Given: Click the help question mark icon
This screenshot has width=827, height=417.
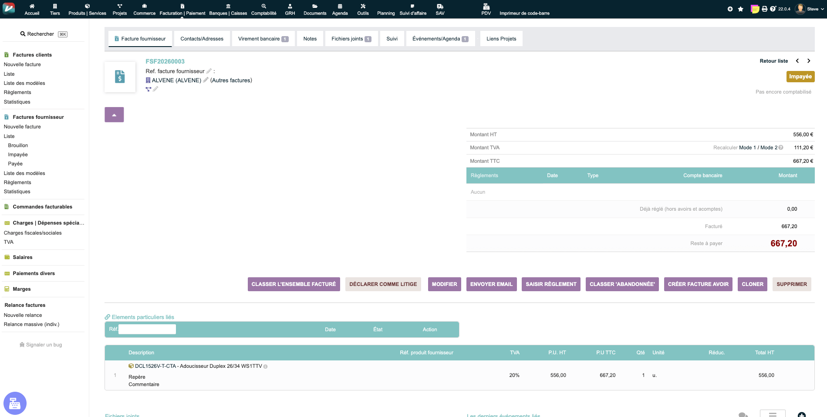Looking at the screenshot, I should (x=773, y=9).
